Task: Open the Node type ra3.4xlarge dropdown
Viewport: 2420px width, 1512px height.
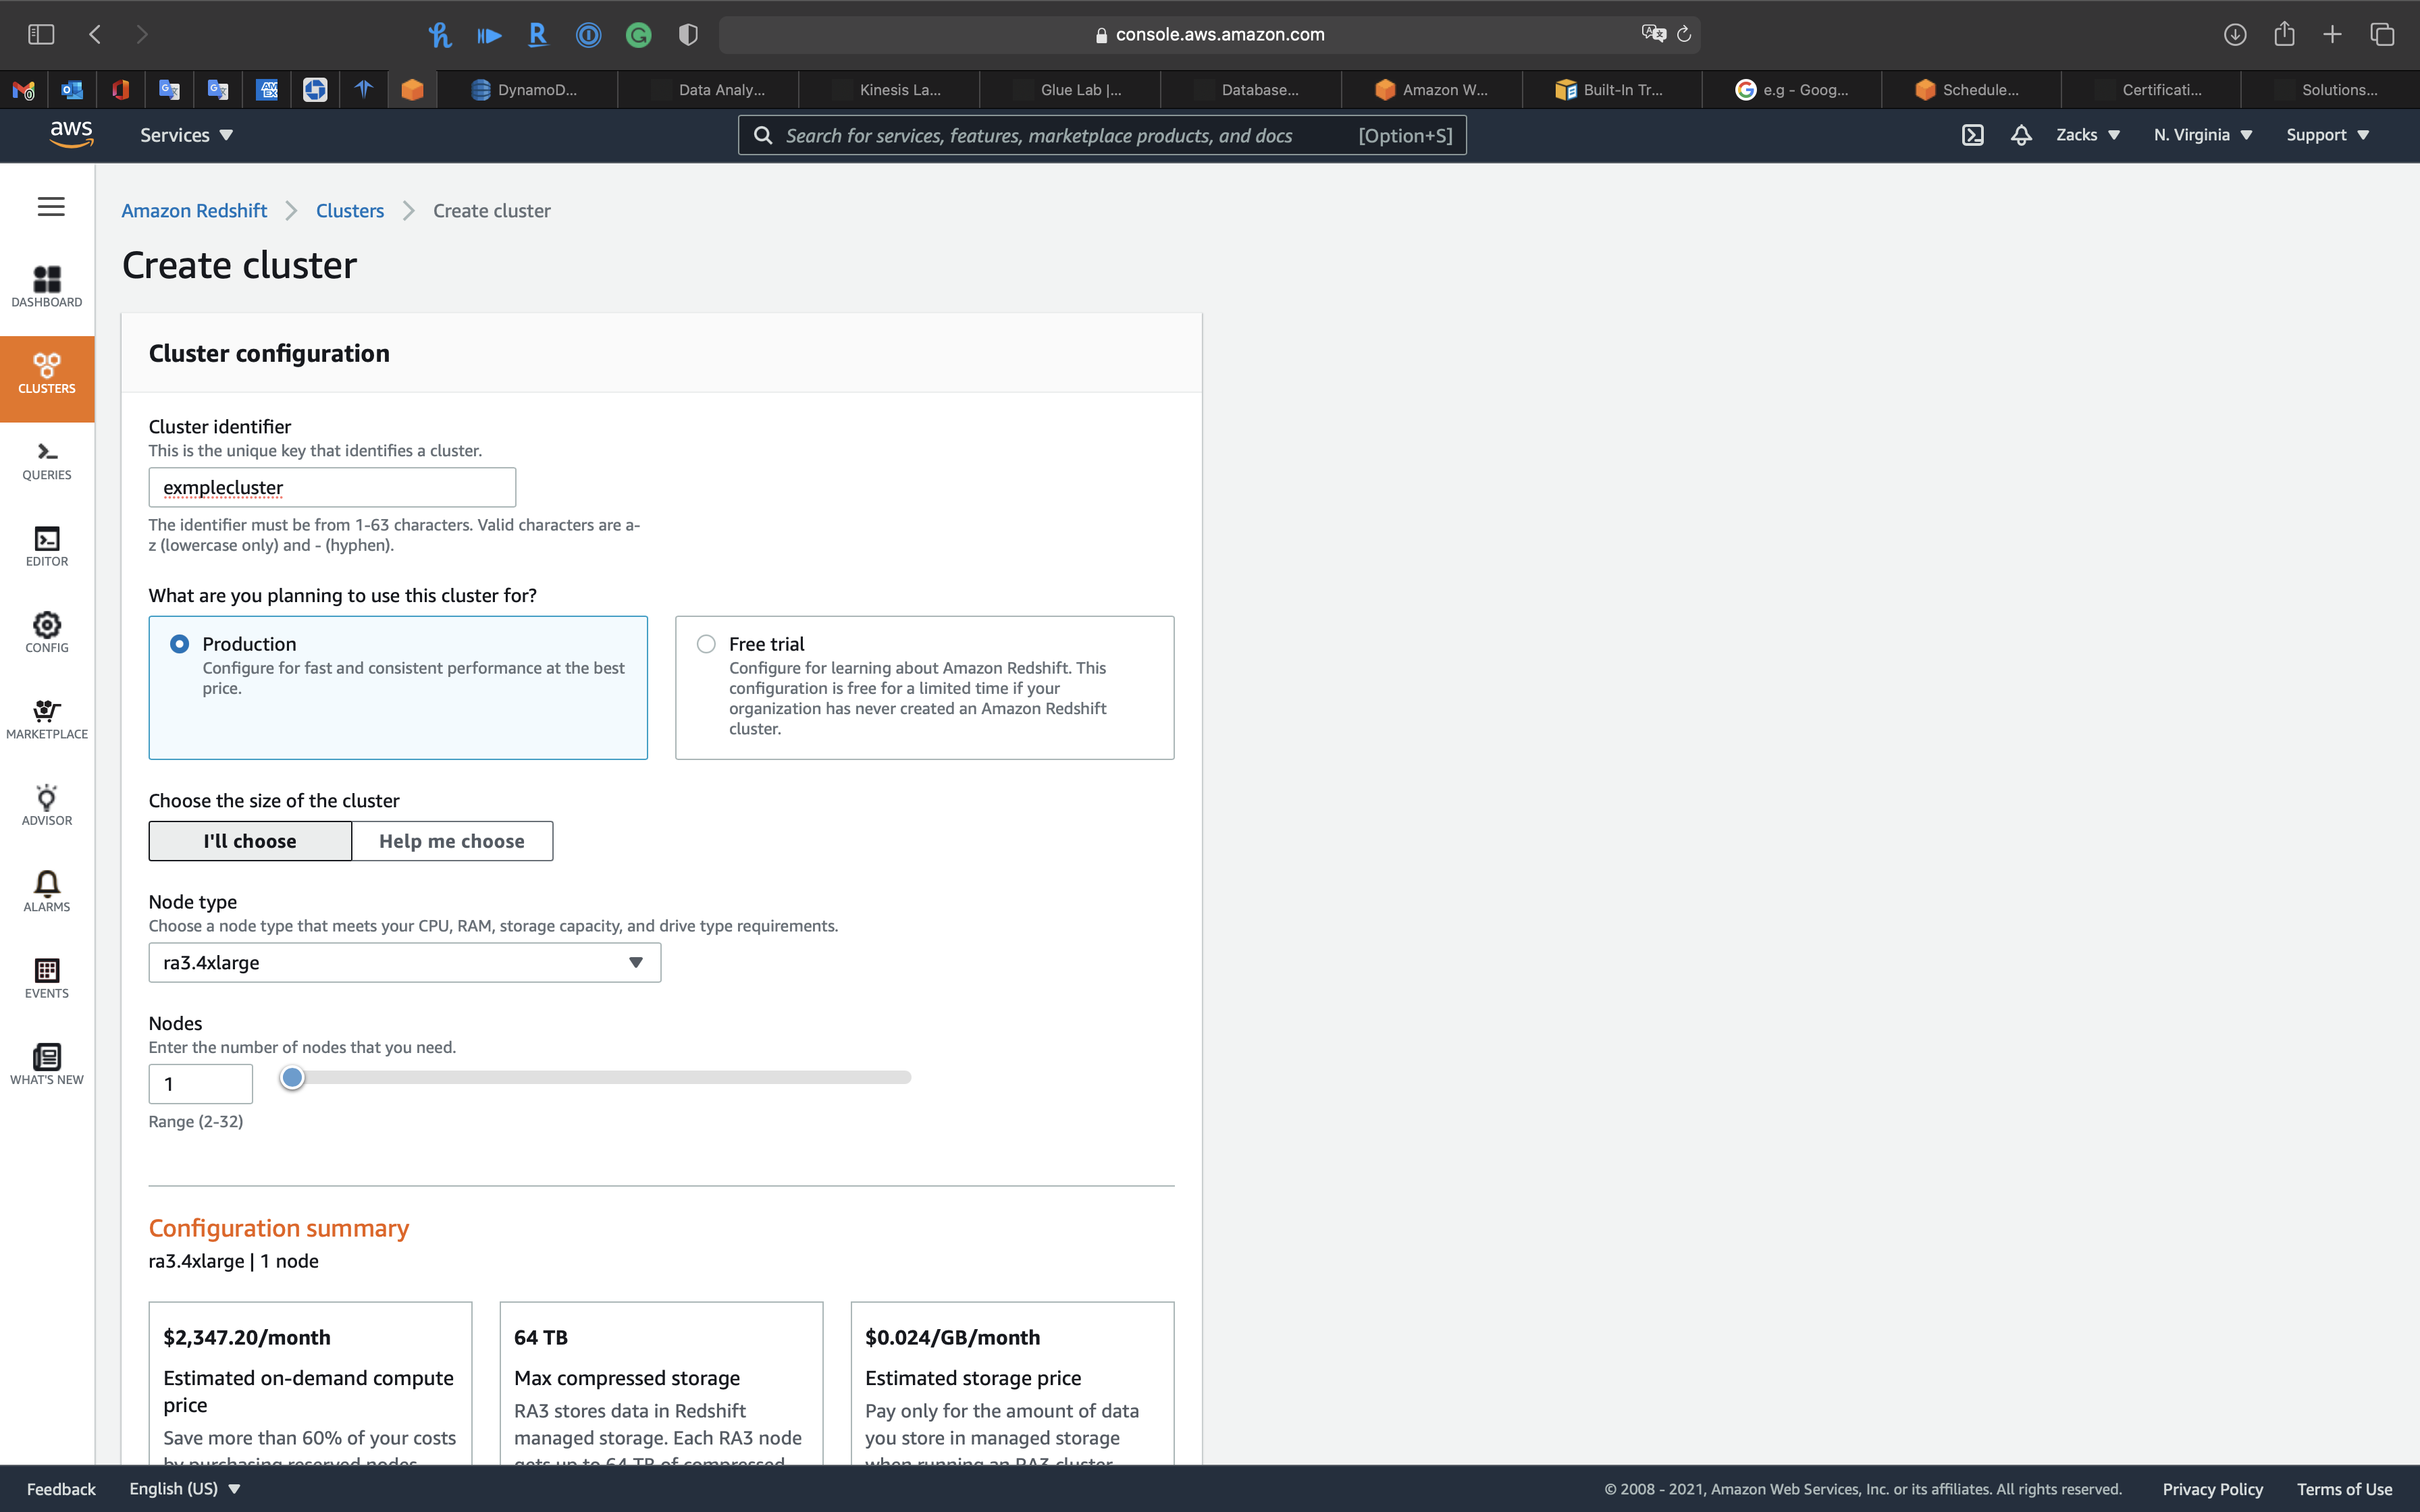Action: click(404, 962)
